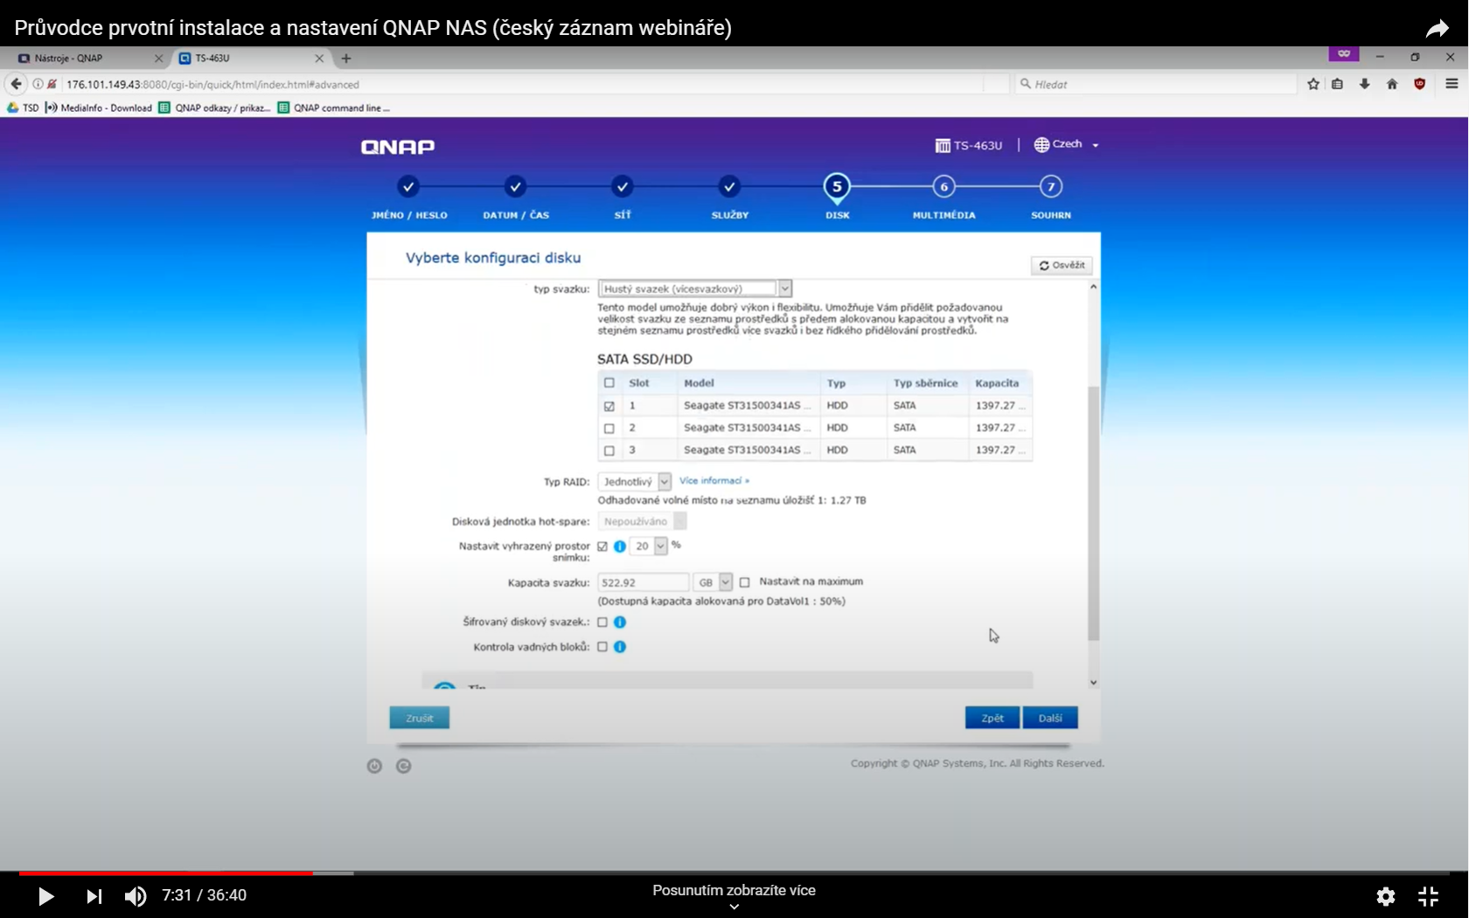Click the power icon below the wizard
The image size is (1469, 918).
(x=374, y=766)
